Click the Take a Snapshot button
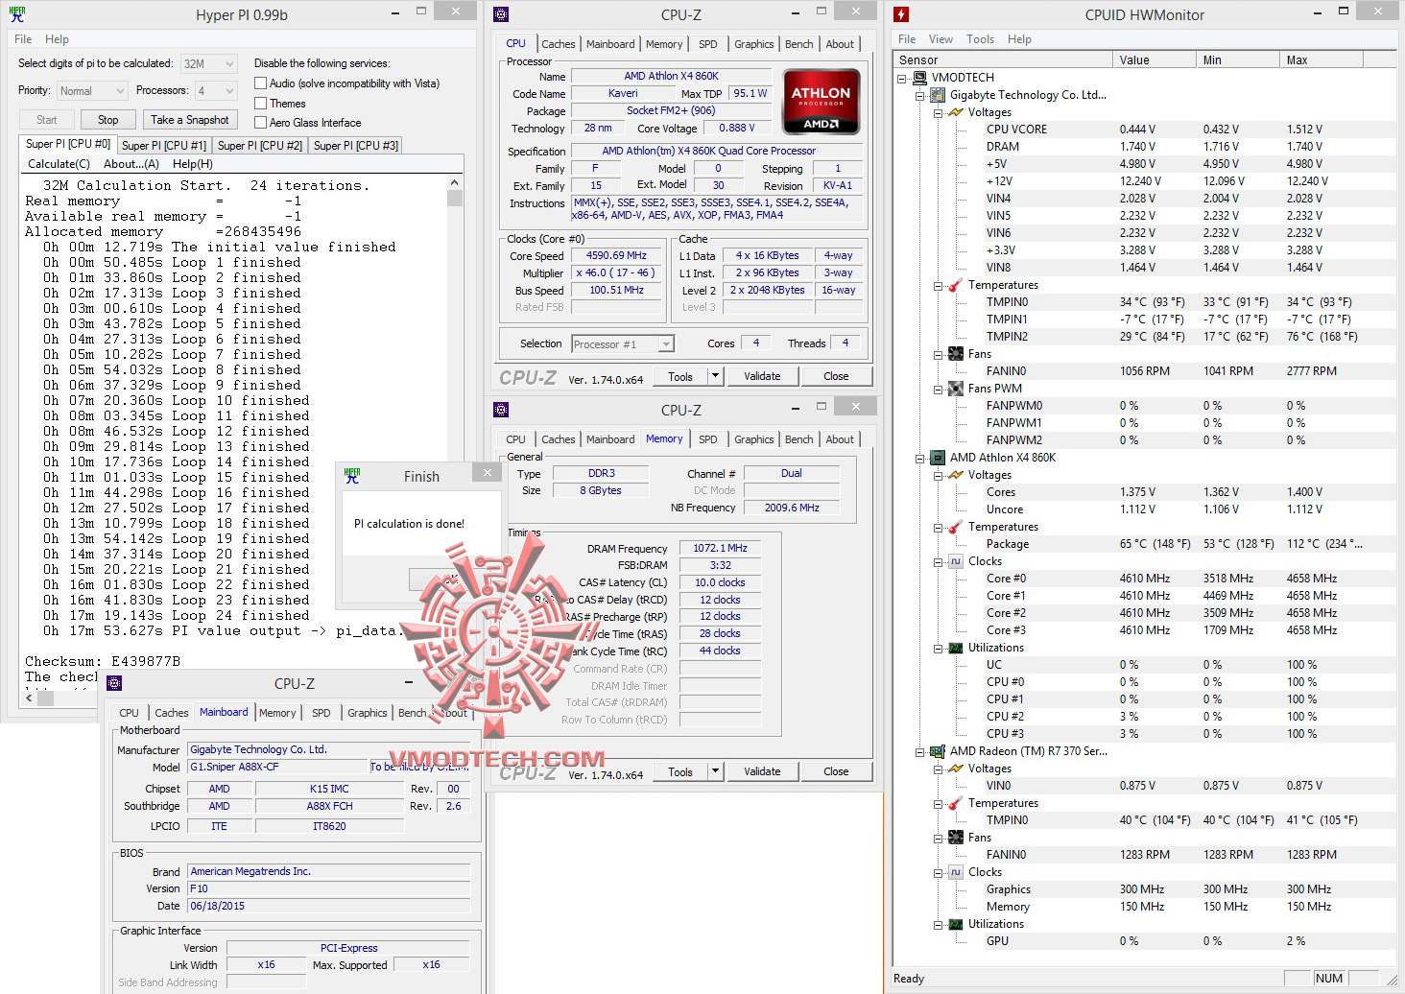Image resolution: width=1405 pixels, height=994 pixels. point(189,120)
